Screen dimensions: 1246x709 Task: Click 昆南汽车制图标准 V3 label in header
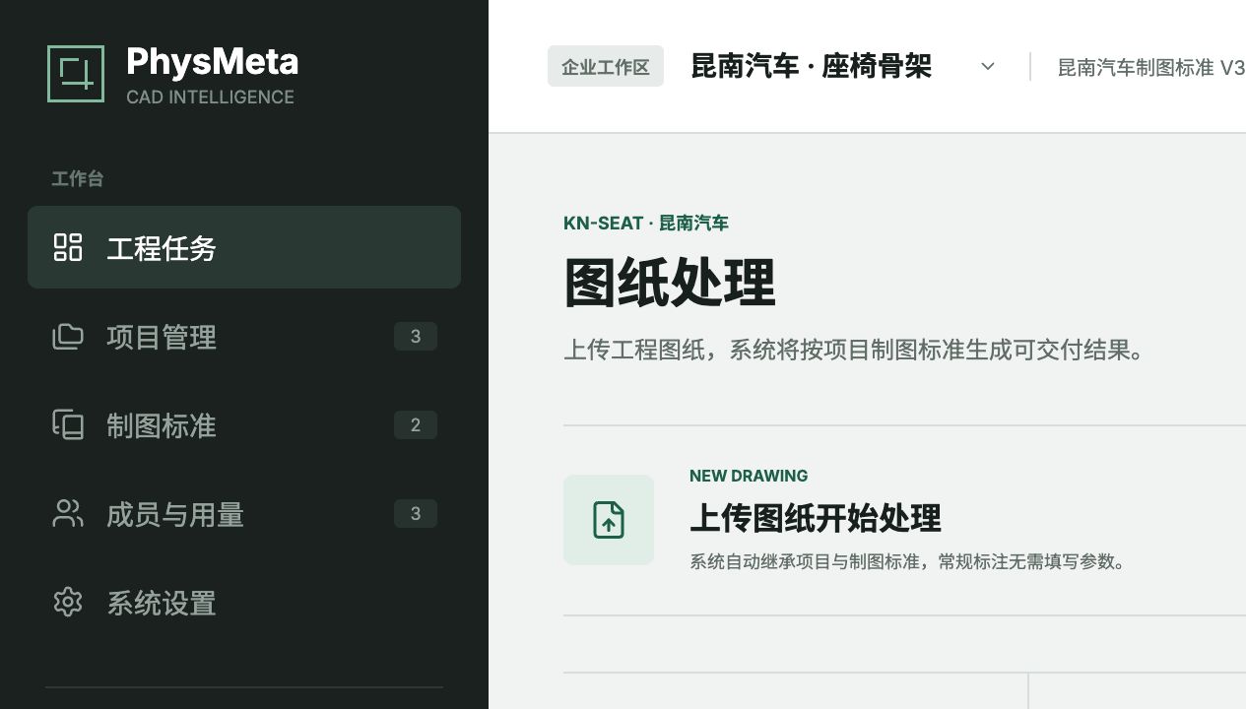click(1151, 68)
